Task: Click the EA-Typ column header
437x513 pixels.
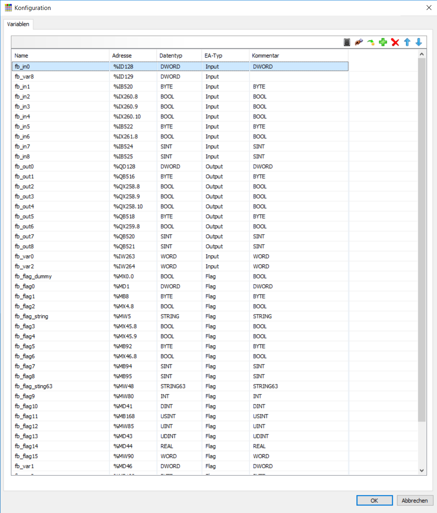Action: (x=226, y=56)
